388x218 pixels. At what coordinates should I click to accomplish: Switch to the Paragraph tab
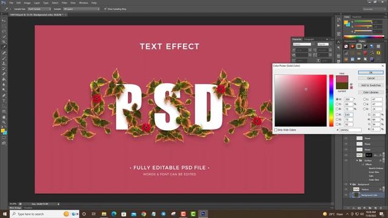click(309, 39)
